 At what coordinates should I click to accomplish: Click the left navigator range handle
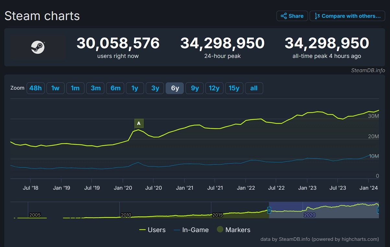[x=269, y=210]
